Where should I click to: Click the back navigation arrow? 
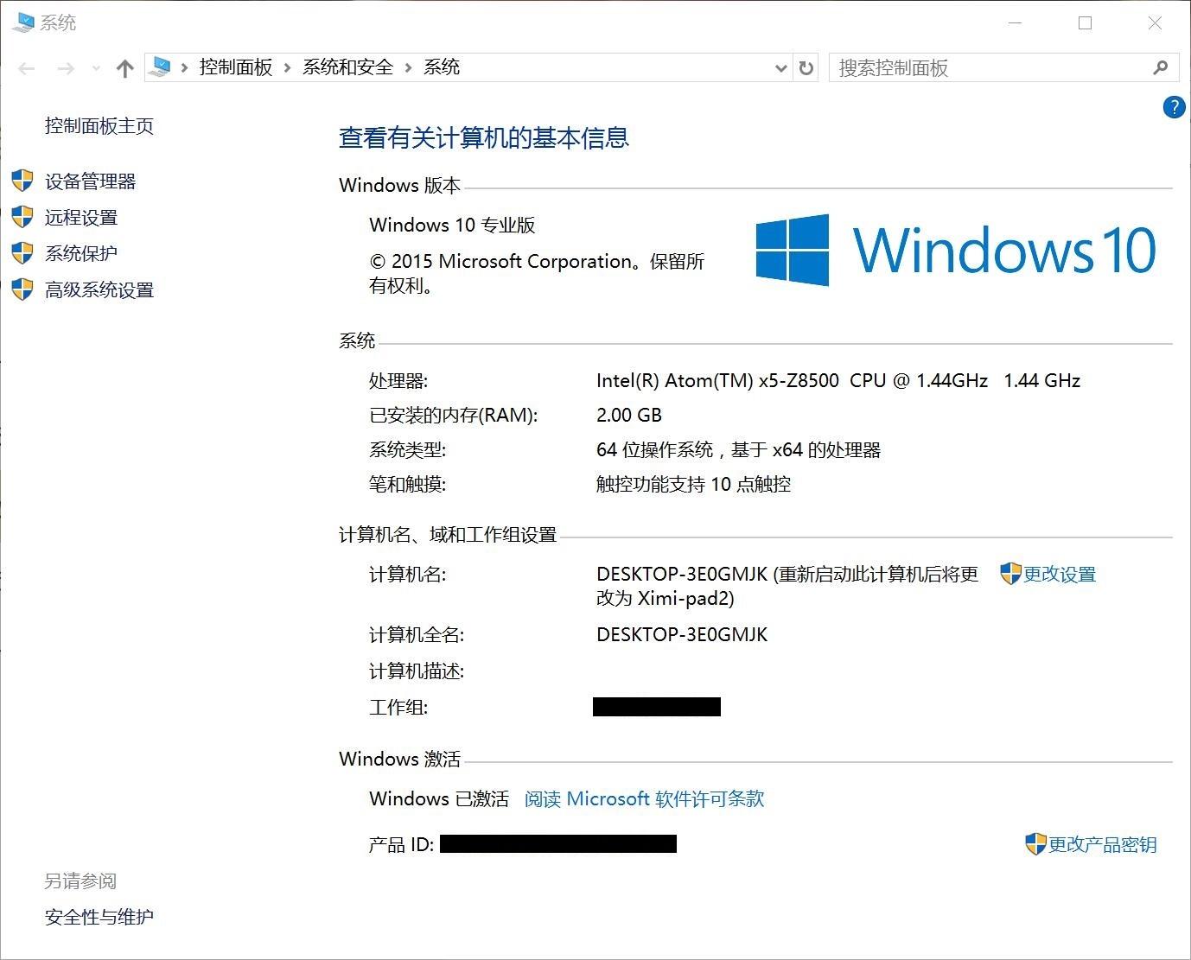[x=26, y=68]
